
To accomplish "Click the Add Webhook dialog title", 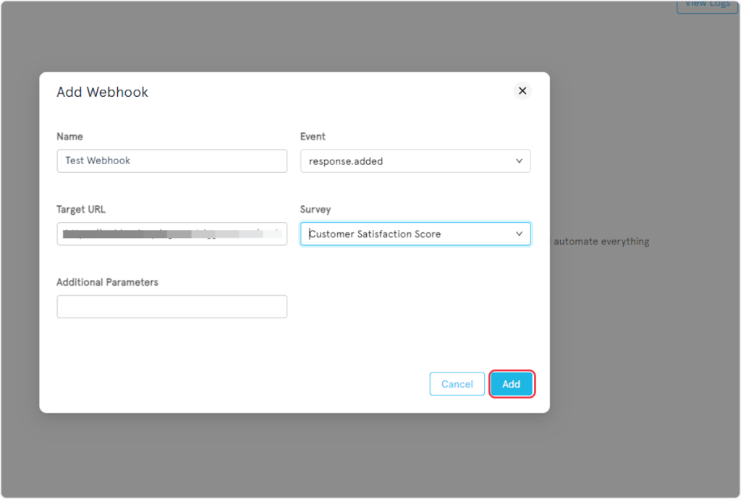I will coord(102,93).
